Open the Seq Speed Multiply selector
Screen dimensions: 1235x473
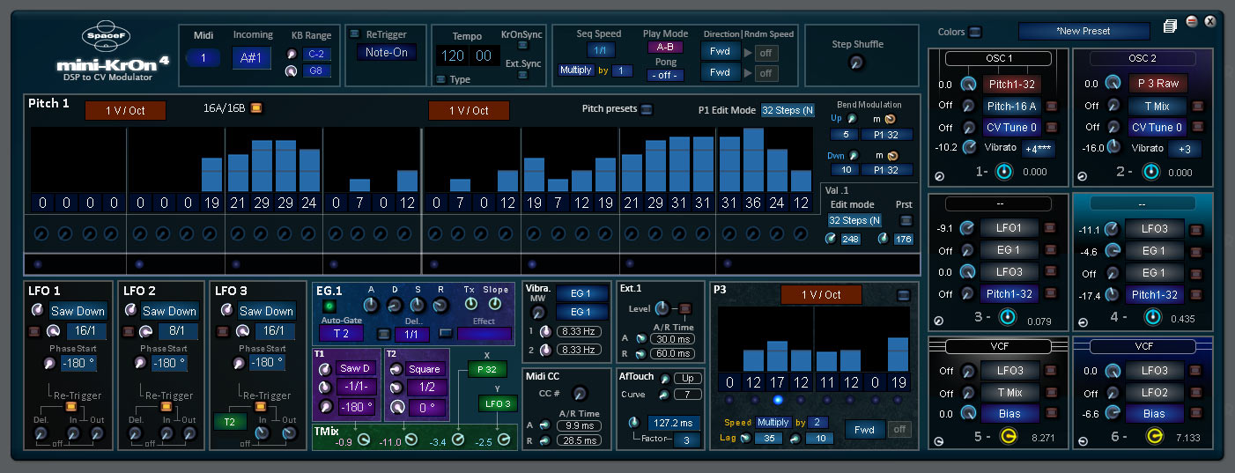coord(576,70)
